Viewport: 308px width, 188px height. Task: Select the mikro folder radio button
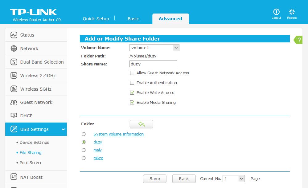click(84, 158)
